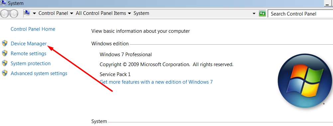Select the Control Panel breadcrumb
The image size is (333, 126).
tap(53, 13)
